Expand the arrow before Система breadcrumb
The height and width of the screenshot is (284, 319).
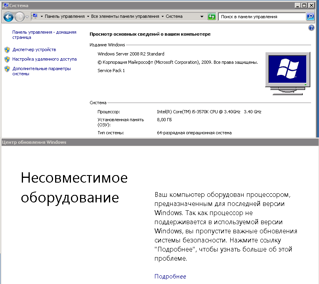(162, 17)
